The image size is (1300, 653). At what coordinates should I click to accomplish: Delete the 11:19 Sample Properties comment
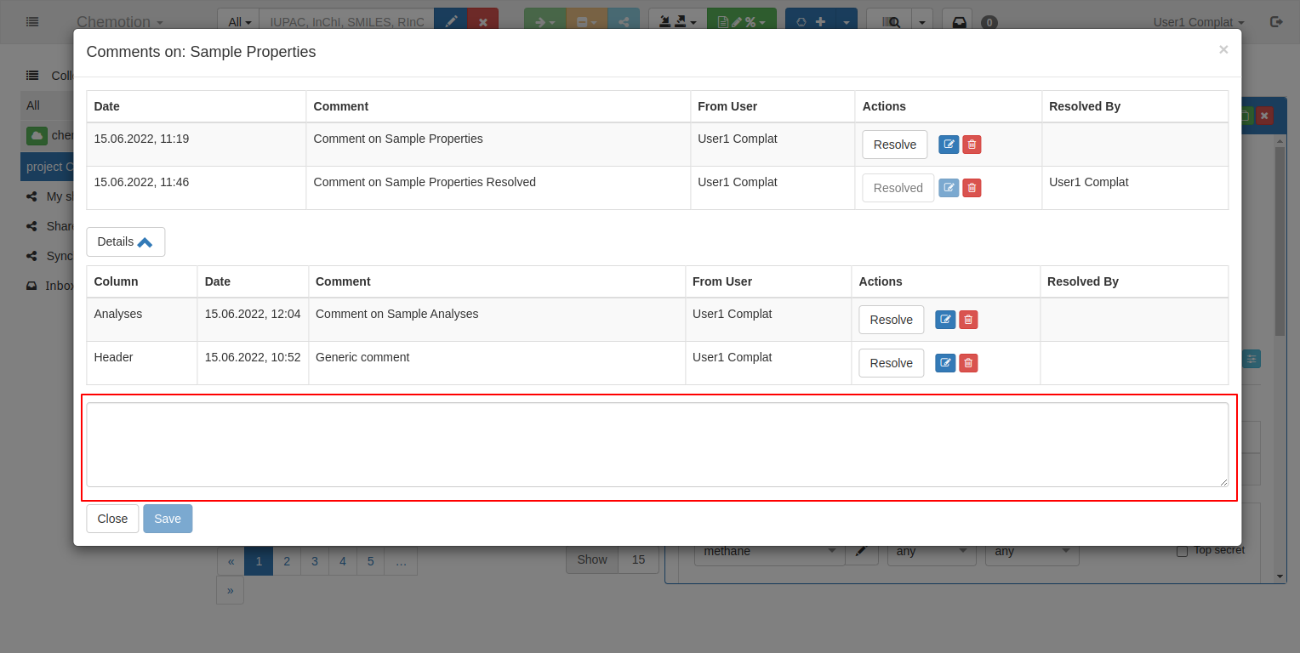[972, 145]
